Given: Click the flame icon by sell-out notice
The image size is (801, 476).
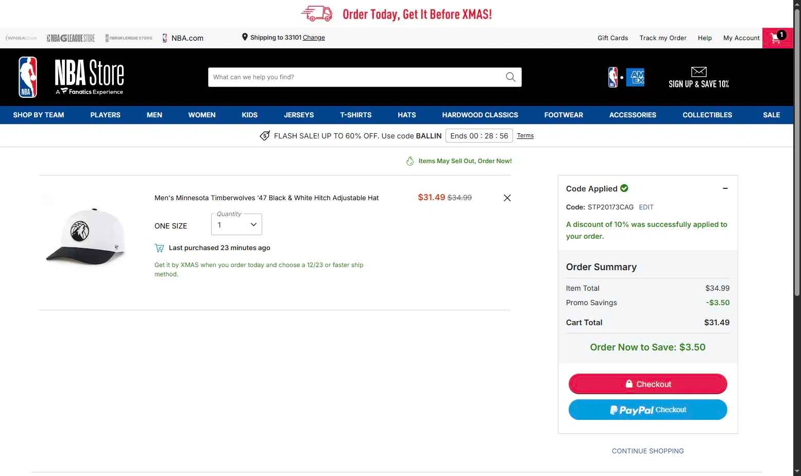Looking at the screenshot, I should pos(410,161).
